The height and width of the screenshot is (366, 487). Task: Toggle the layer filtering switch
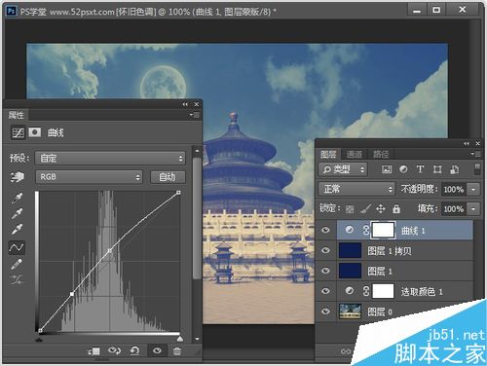pyautogui.click(x=477, y=169)
